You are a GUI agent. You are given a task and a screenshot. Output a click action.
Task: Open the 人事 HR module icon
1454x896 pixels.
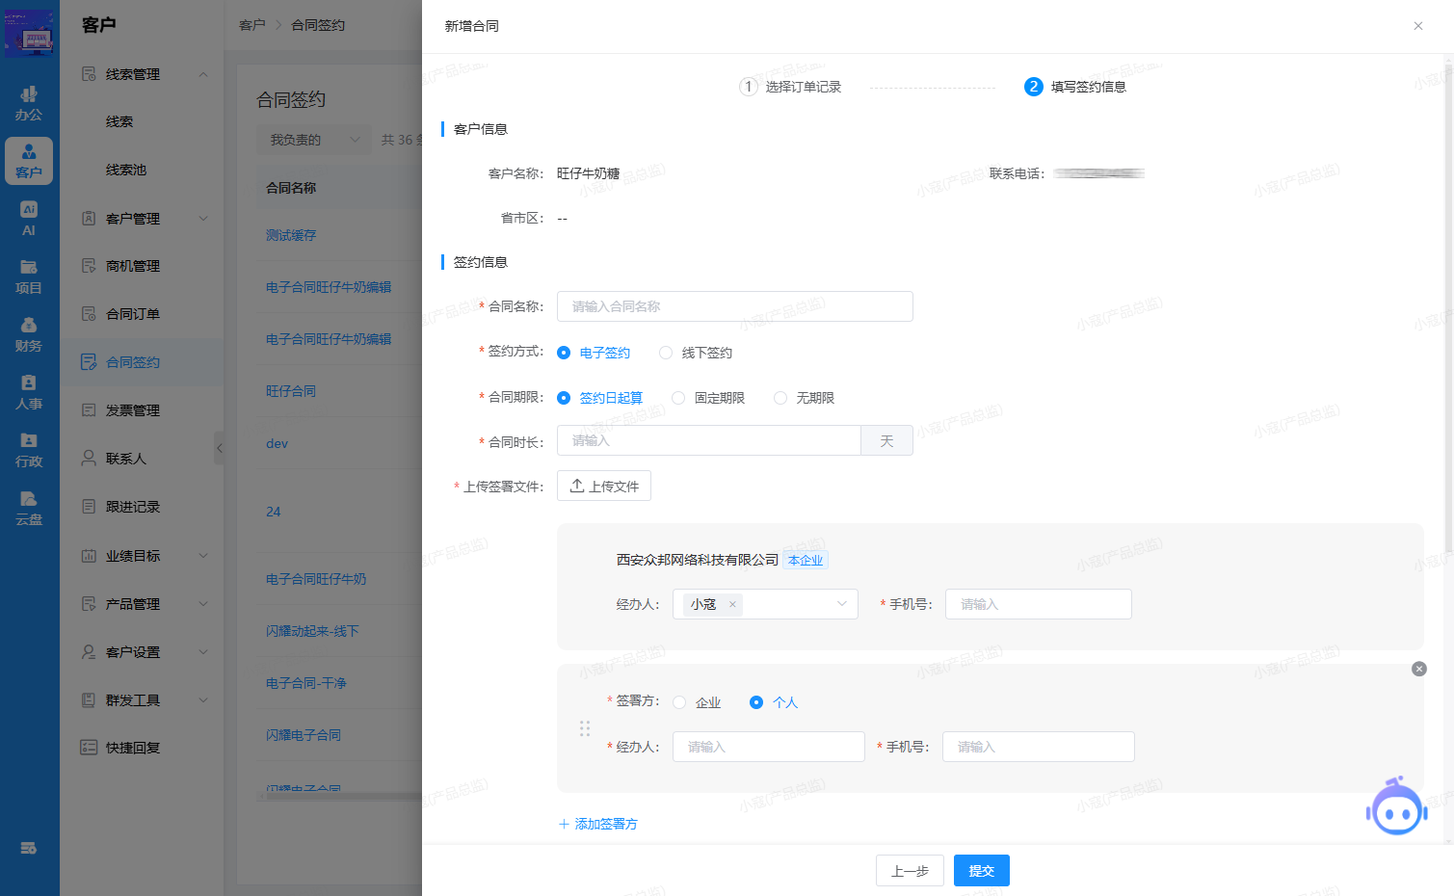pyautogui.click(x=29, y=393)
